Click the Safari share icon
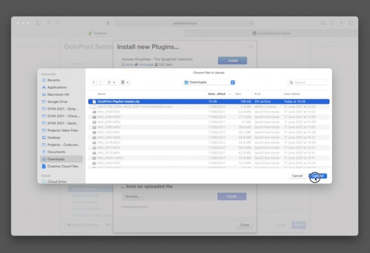Viewport: 370px width, 253px height. 332,23
